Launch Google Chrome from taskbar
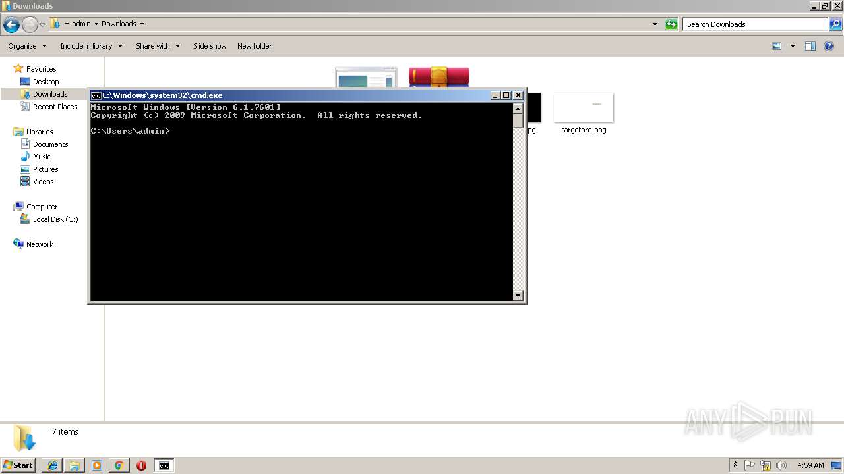 (x=119, y=465)
